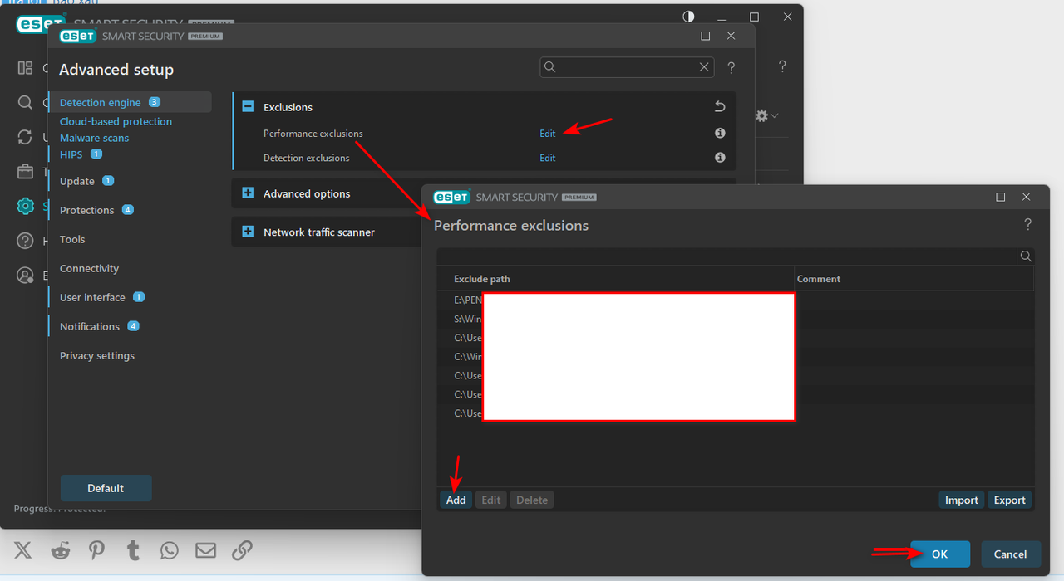Image resolution: width=1064 pixels, height=581 pixels.
Task: Add a new performance exclusion
Action: tap(456, 500)
